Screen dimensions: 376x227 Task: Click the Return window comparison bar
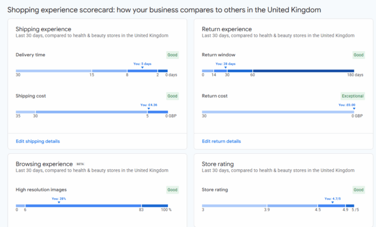(x=278, y=71)
